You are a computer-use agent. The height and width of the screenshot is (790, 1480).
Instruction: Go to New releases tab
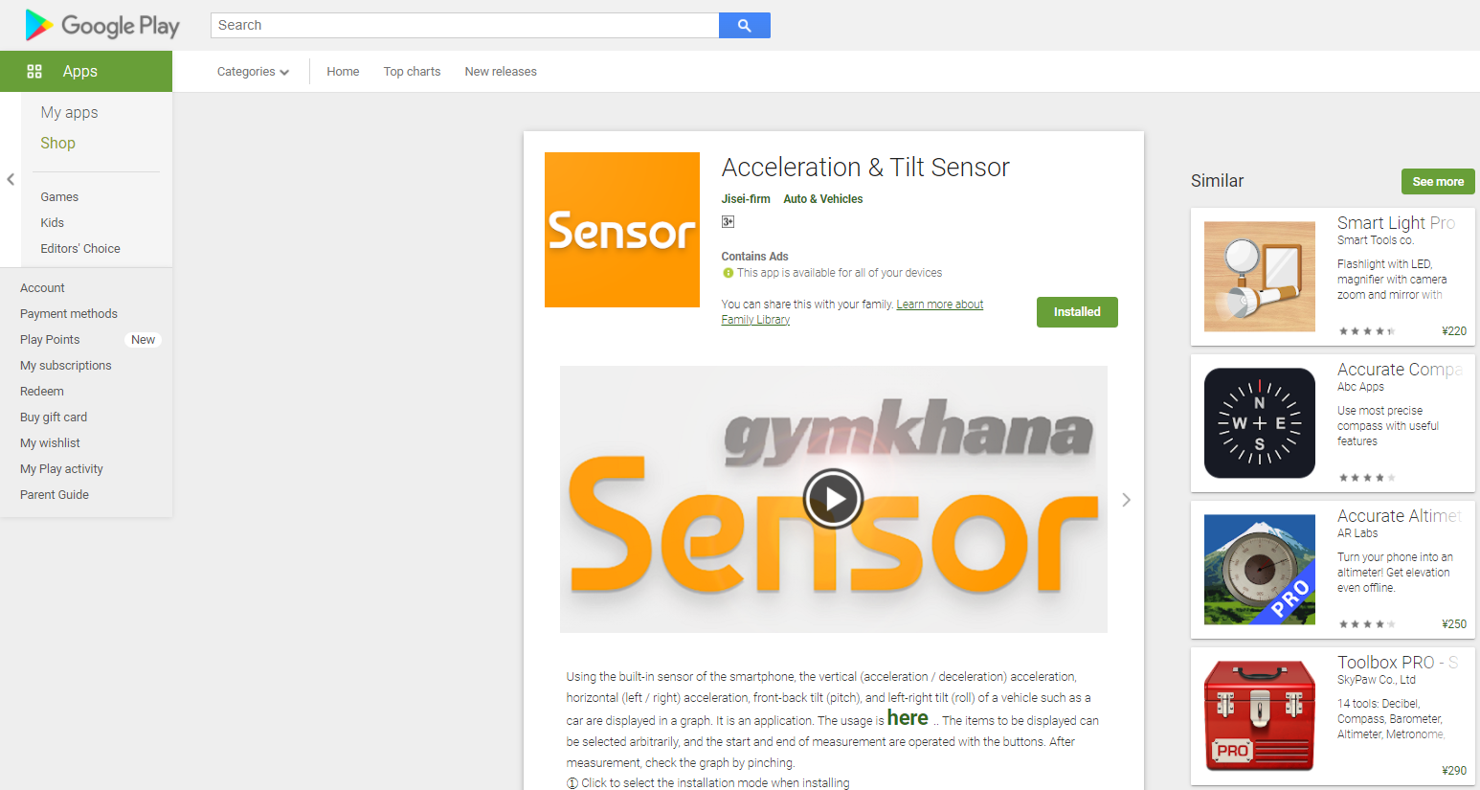(501, 72)
